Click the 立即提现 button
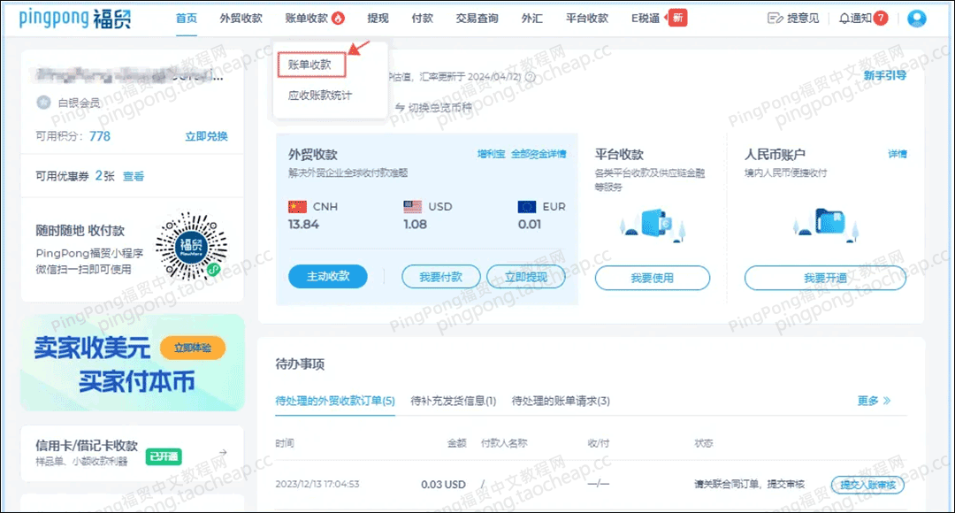This screenshot has height=513, width=955. pyautogui.click(x=526, y=277)
